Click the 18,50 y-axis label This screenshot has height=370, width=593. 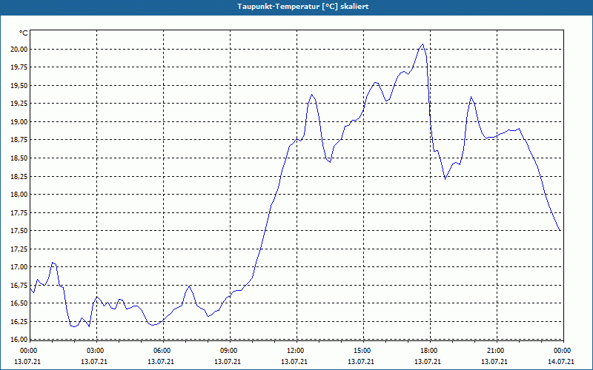click(x=19, y=158)
